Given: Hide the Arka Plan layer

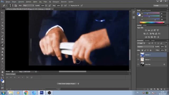Looking at the screenshot, I should [x=138, y=64].
